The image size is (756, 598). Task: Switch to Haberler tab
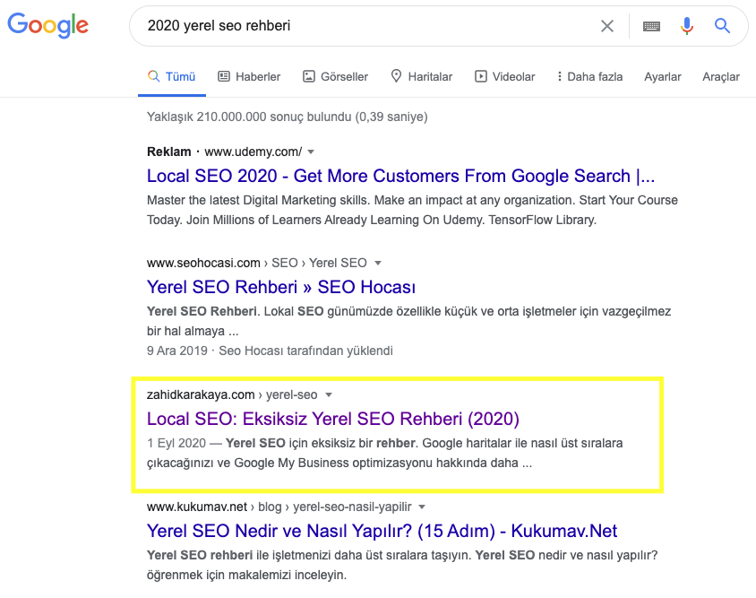249,77
